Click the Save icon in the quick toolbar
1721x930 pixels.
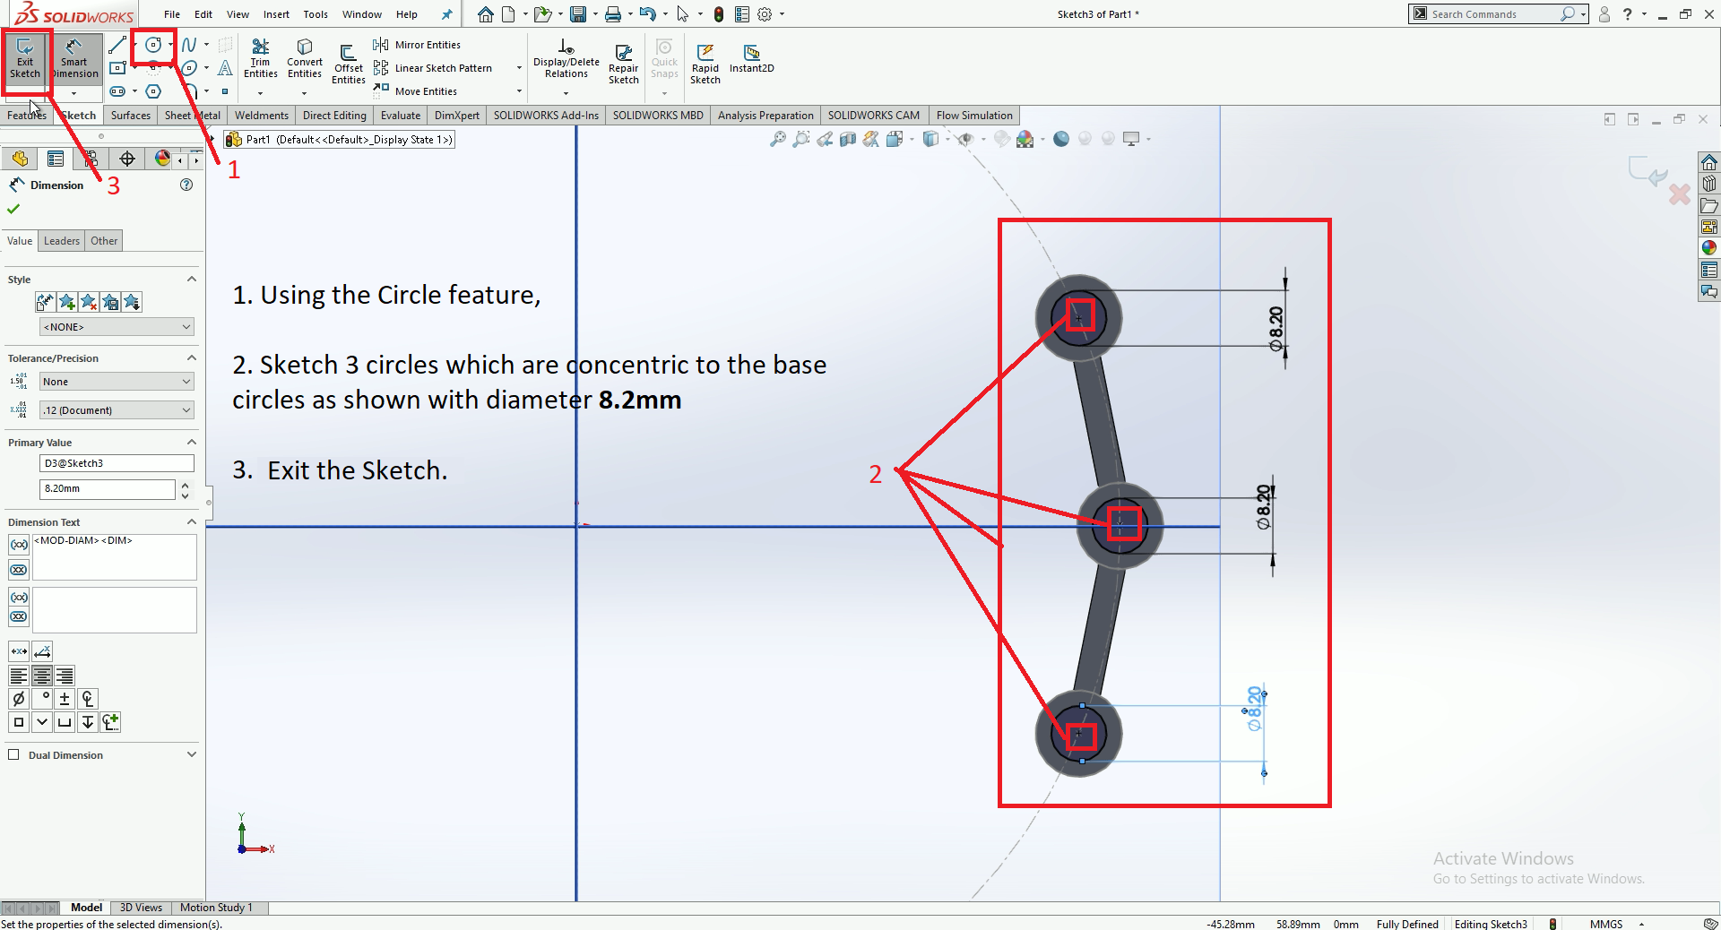pos(578,14)
